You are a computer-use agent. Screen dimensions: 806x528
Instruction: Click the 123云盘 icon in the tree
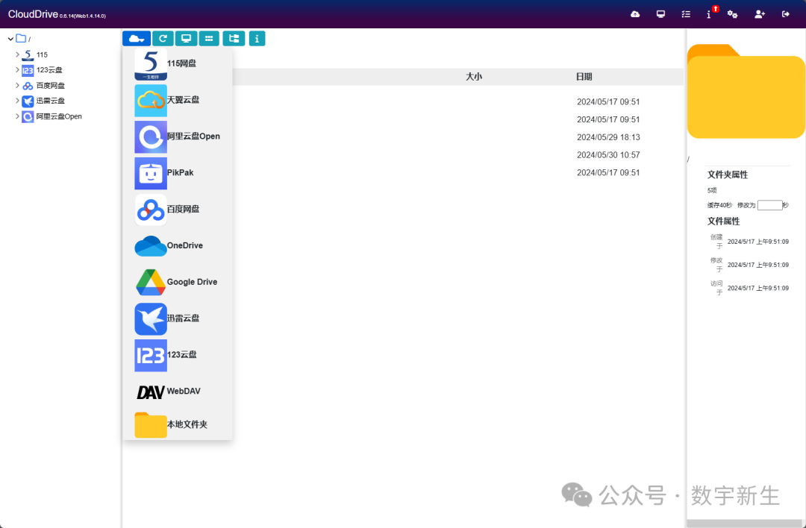tap(28, 70)
